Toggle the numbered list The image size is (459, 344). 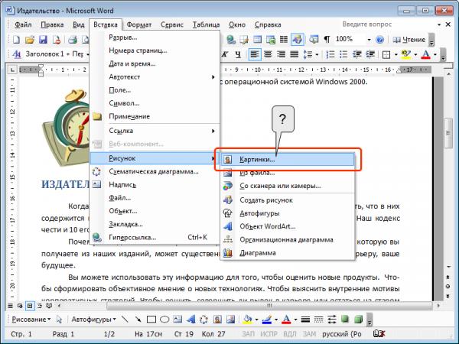click(x=330, y=54)
